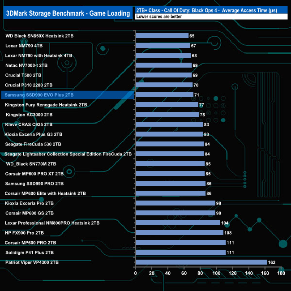291x291 pixels.
Task: Select 'Kingston Fury Renegade Heatsink 2TB' label
Action: click(46, 105)
